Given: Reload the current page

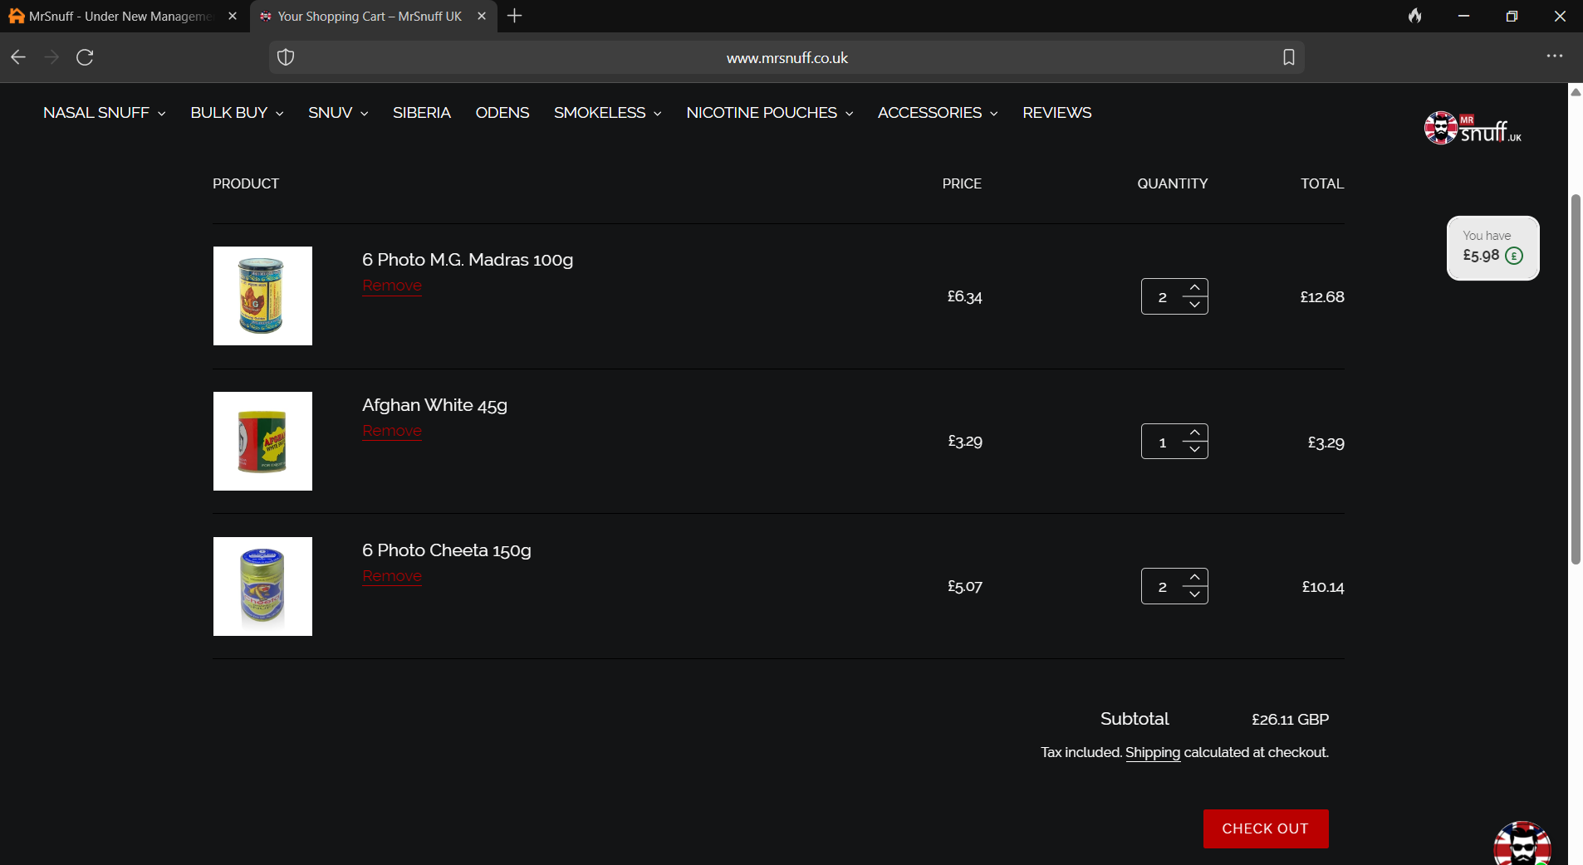Looking at the screenshot, I should point(85,57).
